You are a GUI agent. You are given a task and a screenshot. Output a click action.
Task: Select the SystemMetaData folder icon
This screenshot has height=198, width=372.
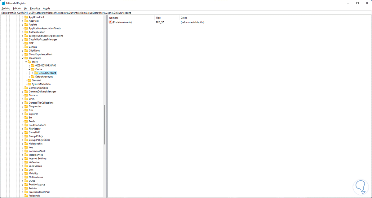click(29, 84)
